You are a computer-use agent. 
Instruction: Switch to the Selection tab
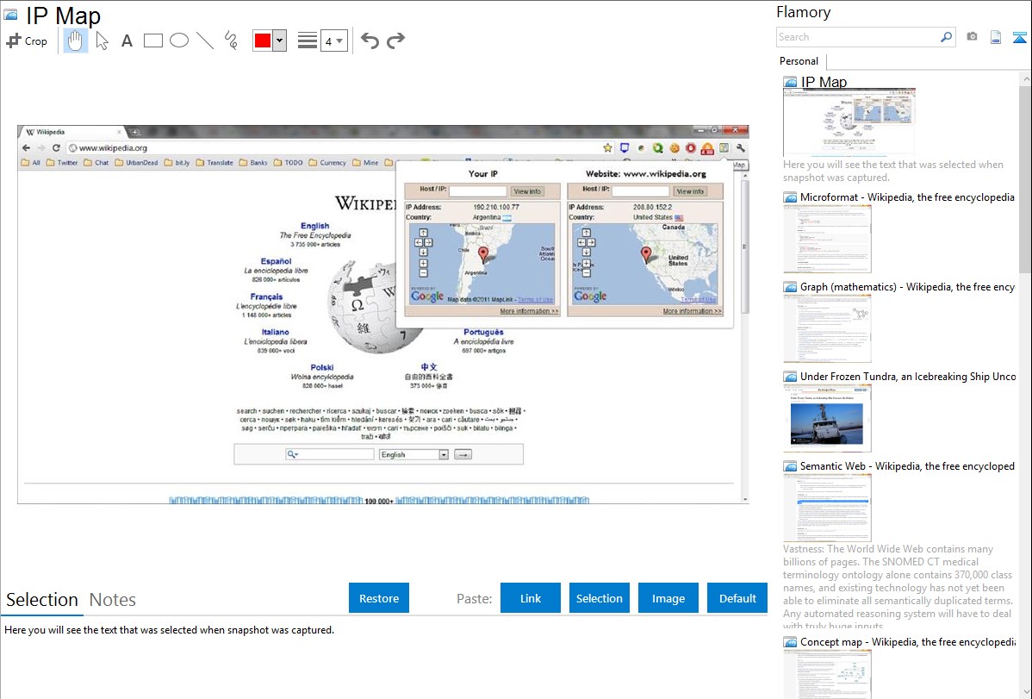pos(42,600)
